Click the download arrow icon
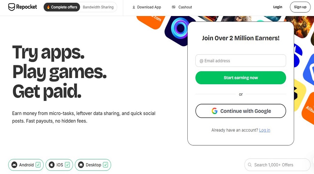Viewport: 314px width, 174px height. [134, 7]
